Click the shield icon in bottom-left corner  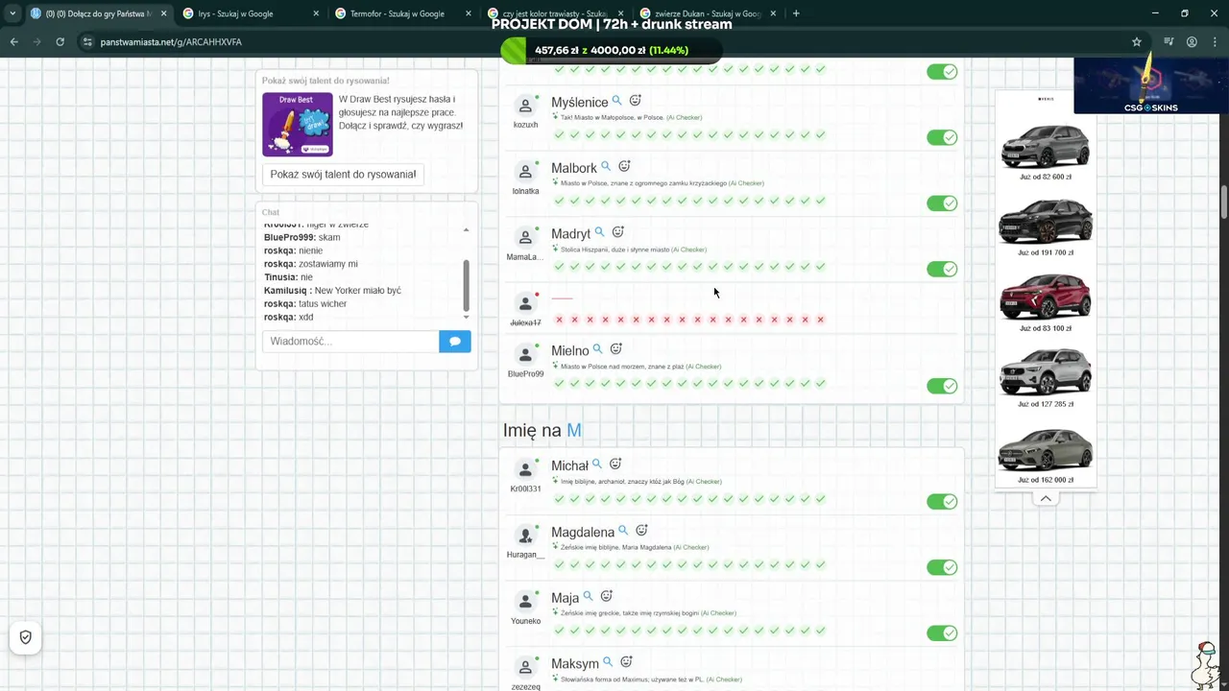coord(26,637)
